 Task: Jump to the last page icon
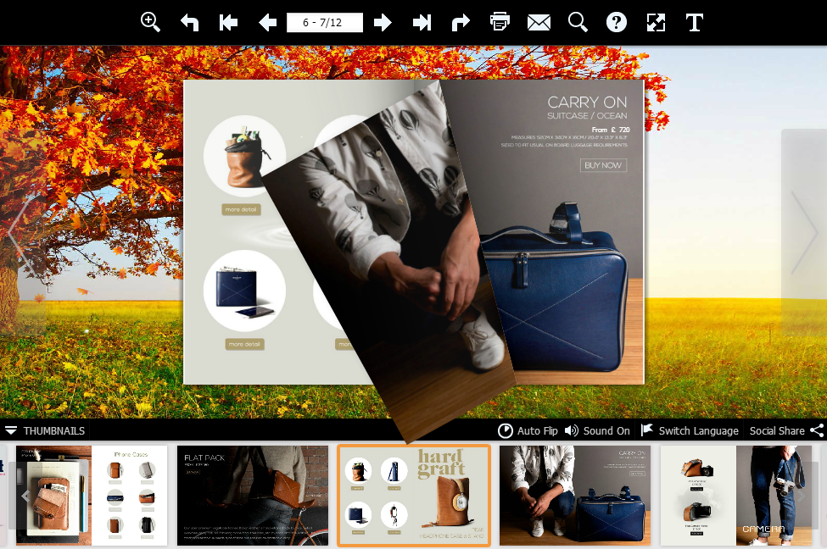pos(422,22)
